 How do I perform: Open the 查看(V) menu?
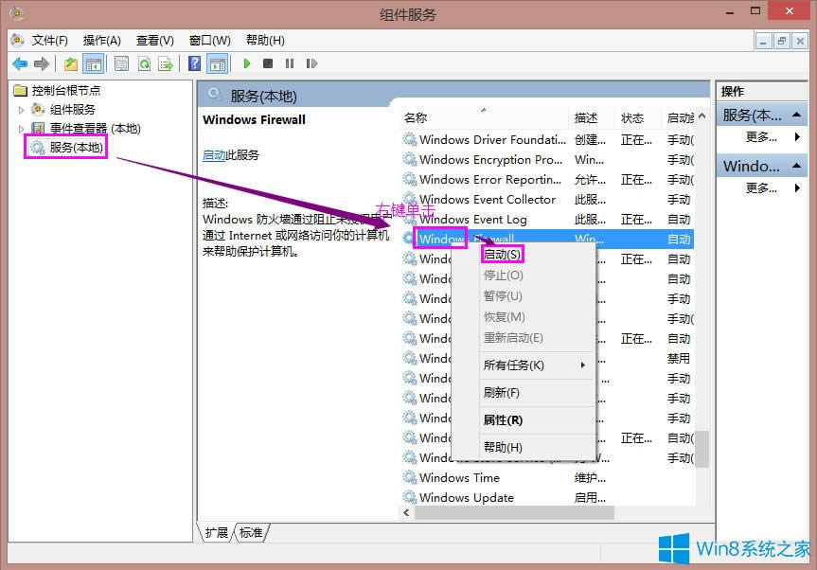tap(154, 40)
